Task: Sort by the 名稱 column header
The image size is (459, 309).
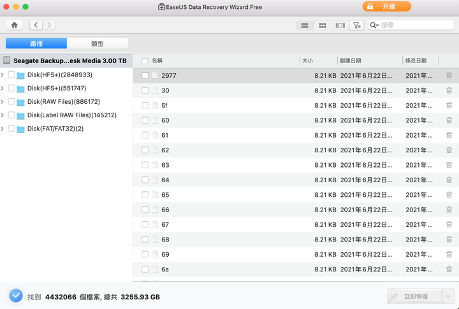Action: point(157,61)
